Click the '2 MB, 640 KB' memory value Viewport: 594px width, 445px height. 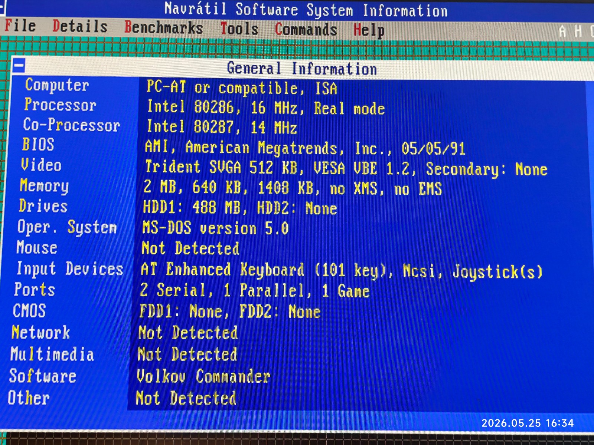tap(293, 188)
